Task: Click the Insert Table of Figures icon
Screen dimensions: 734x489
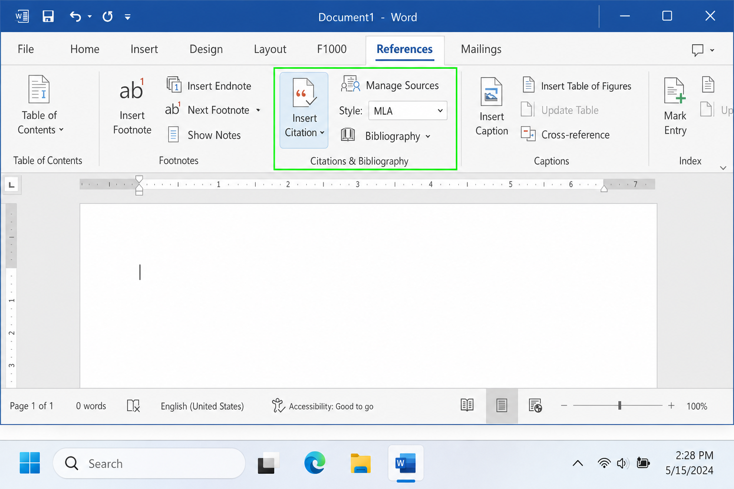Action: coord(528,85)
